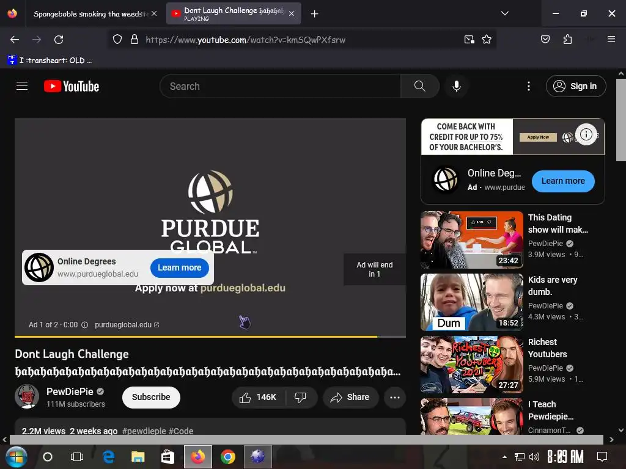The image size is (626, 469).
Task: Click the Sign in button
Action: tap(576, 86)
